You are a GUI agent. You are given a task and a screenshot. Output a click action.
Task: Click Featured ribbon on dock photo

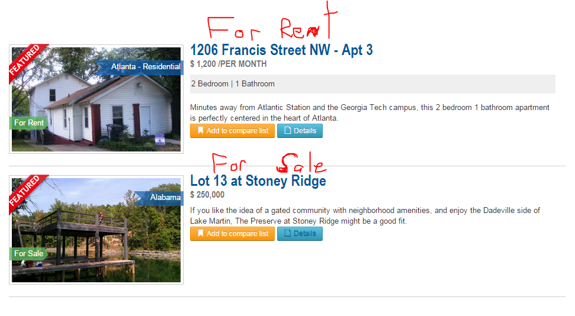pyautogui.click(x=25, y=192)
